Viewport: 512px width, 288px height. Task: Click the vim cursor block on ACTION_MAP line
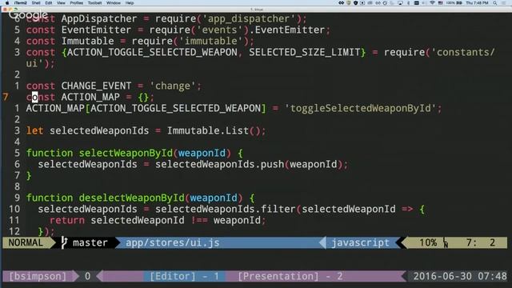coord(34,97)
